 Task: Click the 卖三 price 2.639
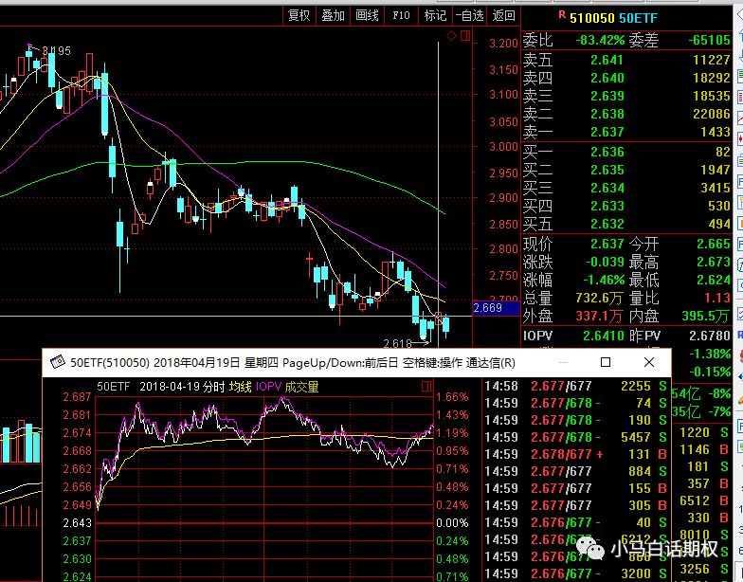tap(607, 97)
